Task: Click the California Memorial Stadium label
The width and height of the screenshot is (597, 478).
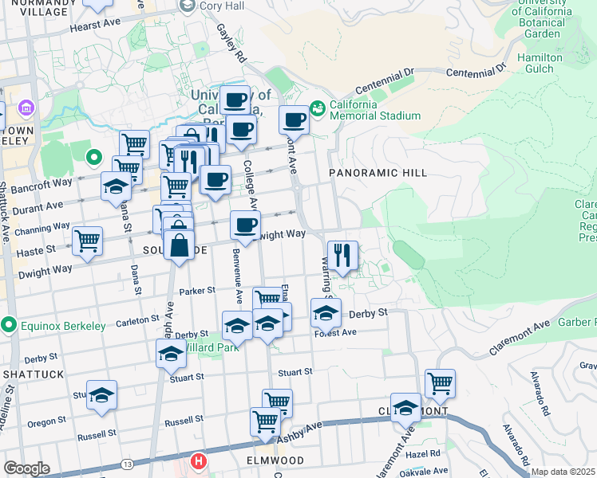Action: [x=375, y=110]
